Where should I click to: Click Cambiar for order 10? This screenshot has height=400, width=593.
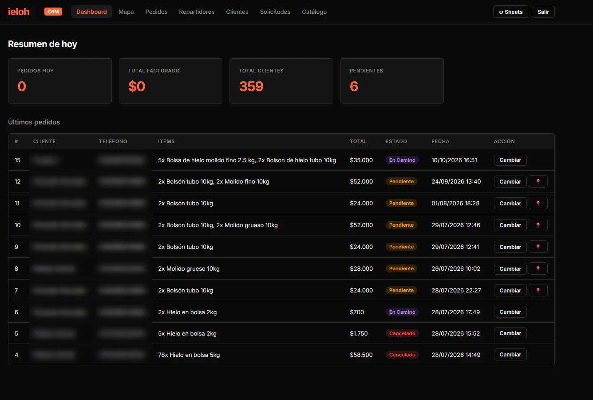point(510,225)
